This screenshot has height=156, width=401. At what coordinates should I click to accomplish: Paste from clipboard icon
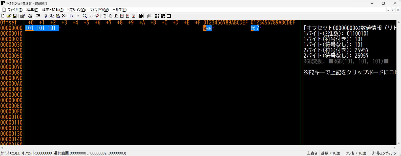[58, 16]
